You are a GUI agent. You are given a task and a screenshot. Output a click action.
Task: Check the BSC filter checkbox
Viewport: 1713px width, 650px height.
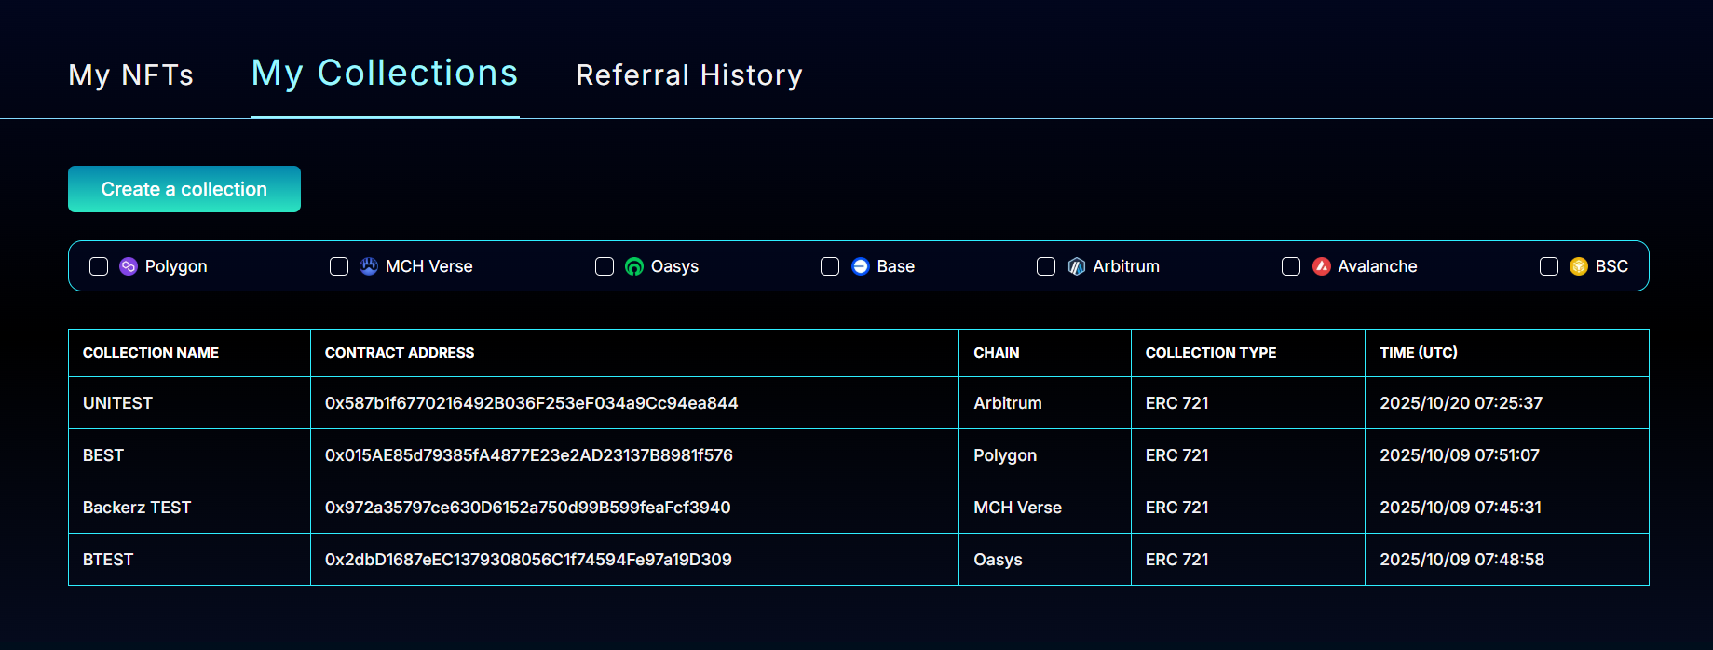tap(1549, 266)
